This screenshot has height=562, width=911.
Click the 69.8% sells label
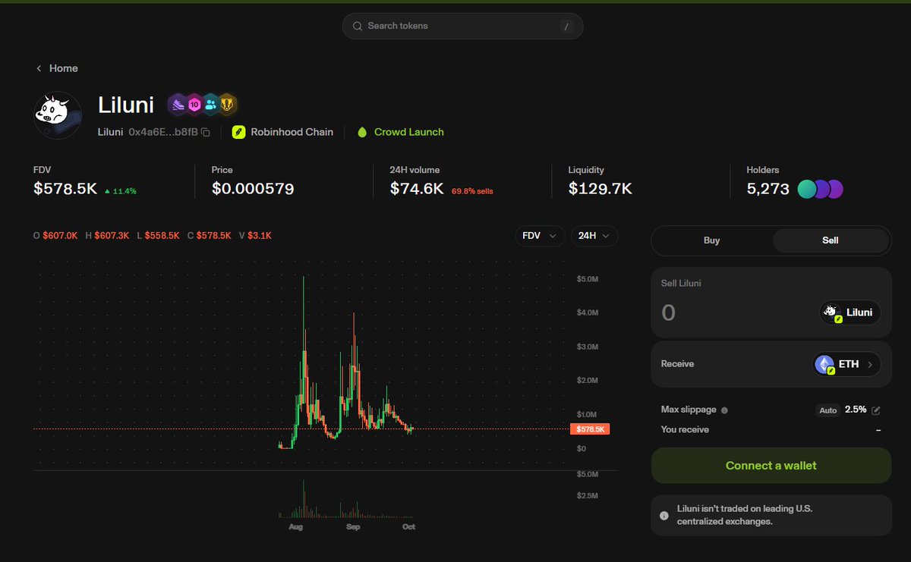coord(472,191)
